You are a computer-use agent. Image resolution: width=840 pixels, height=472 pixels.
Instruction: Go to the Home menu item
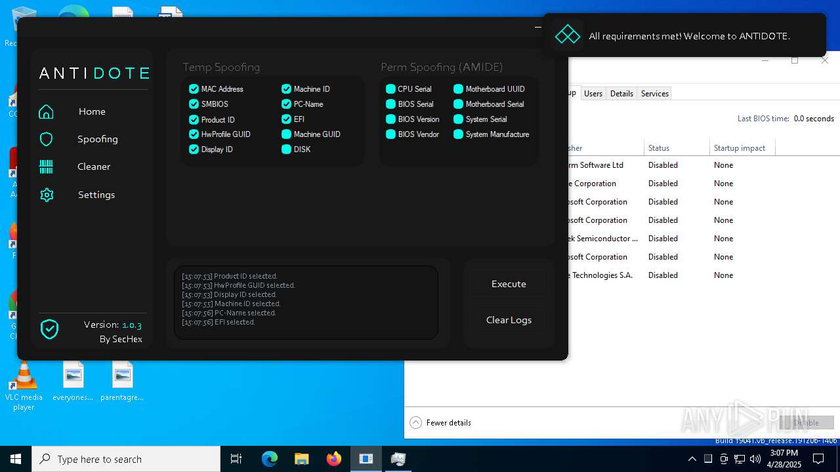point(92,111)
